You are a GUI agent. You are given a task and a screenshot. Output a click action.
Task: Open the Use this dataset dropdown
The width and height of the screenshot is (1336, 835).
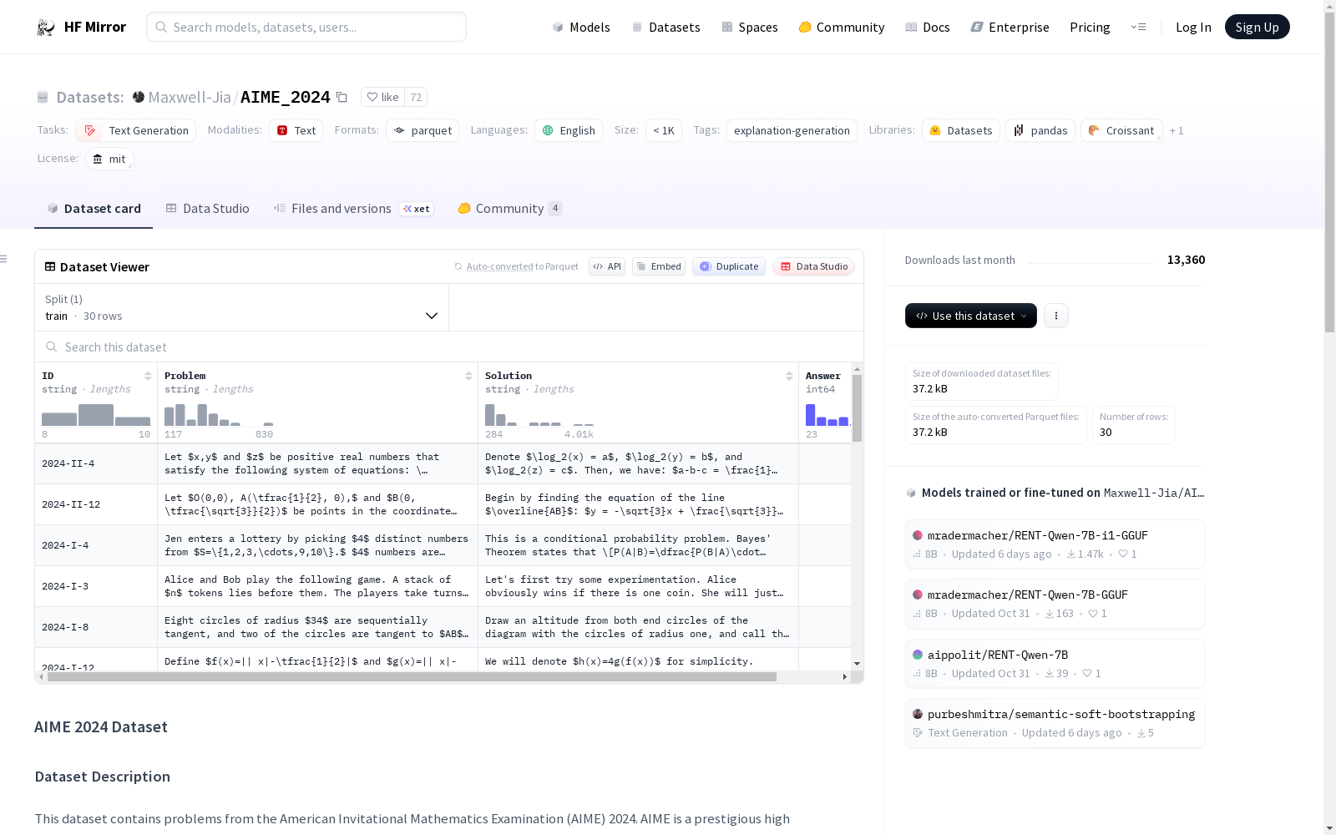(x=971, y=316)
